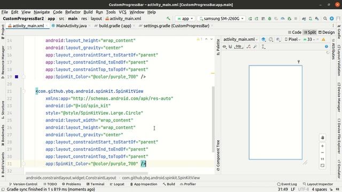Screen dimensions: 342x192
Task: Open the SDK Manager toolbar icon
Action: [317, 19]
